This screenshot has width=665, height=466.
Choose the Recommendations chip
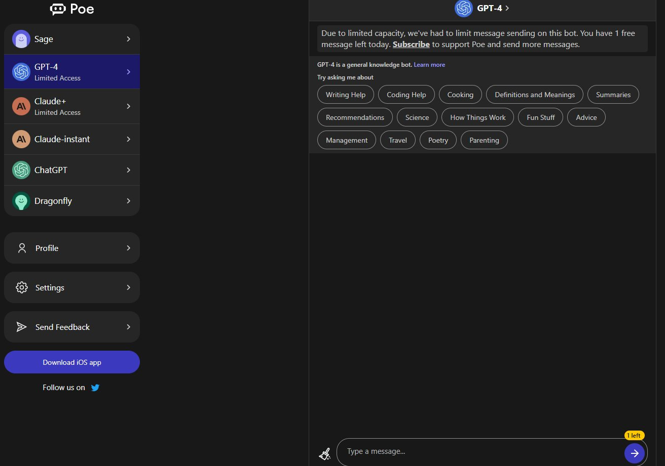[355, 117]
